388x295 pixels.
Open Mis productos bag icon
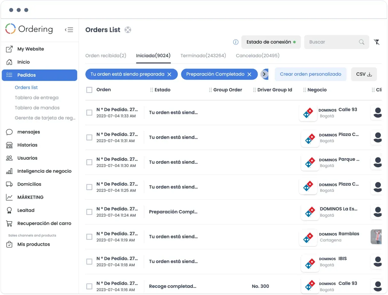click(x=9, y=244)
